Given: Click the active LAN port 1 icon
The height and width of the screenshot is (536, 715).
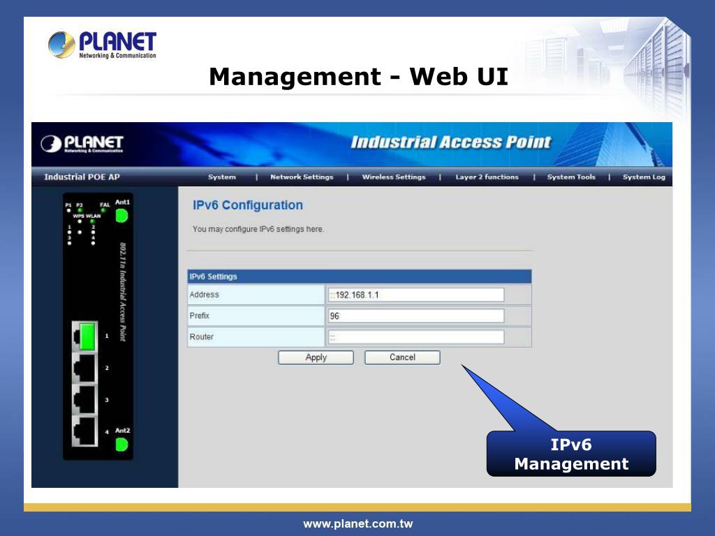Looking at the screenshot, I should point(84,337).
